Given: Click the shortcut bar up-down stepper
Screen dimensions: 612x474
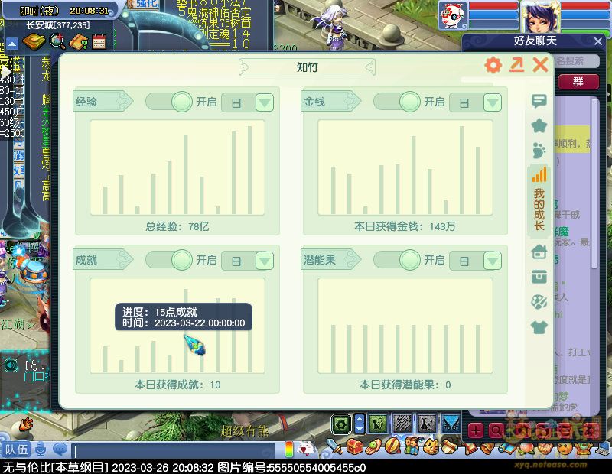Looking at the screenshot, I should (360, 424).
